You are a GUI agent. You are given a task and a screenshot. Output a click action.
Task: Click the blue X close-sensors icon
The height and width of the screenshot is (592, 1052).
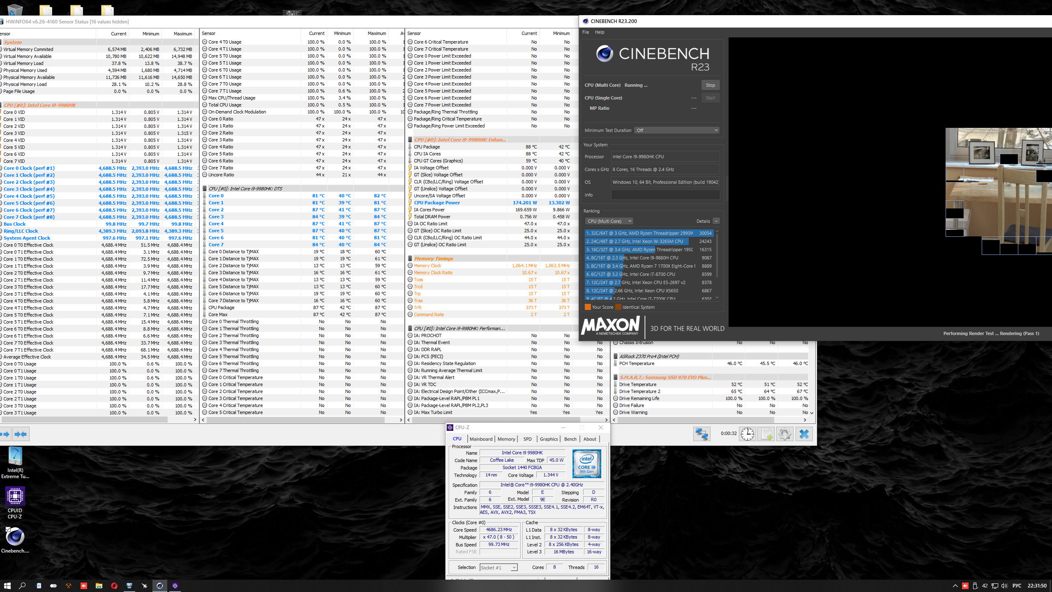coord(804,434)
